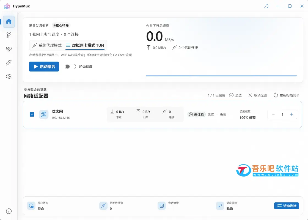308x220 pixels.
Task: Click the HypoMux app logo
Action: click(7, 6)
